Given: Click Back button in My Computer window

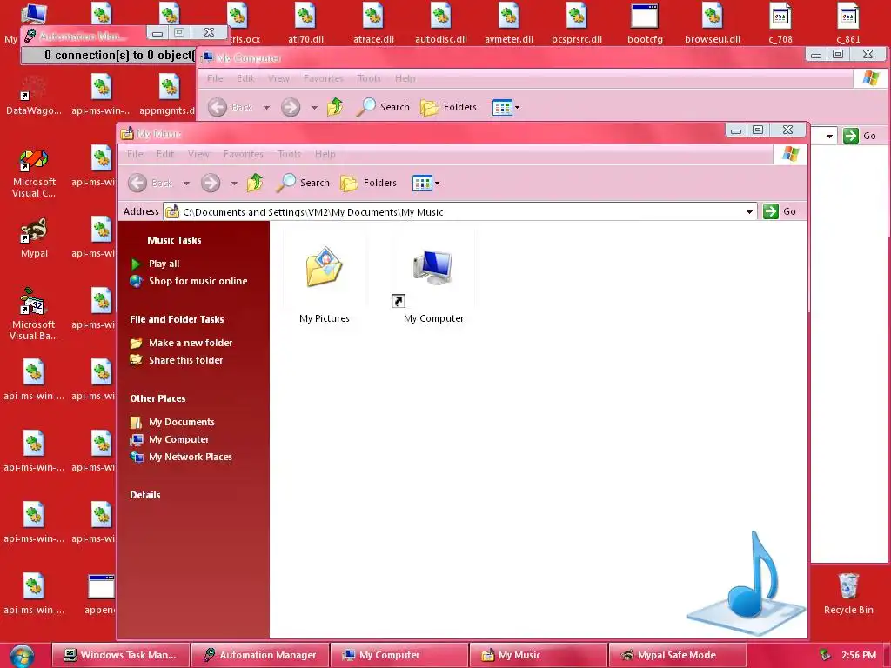Looking at the screenshot, I should [x=230, y=107].
